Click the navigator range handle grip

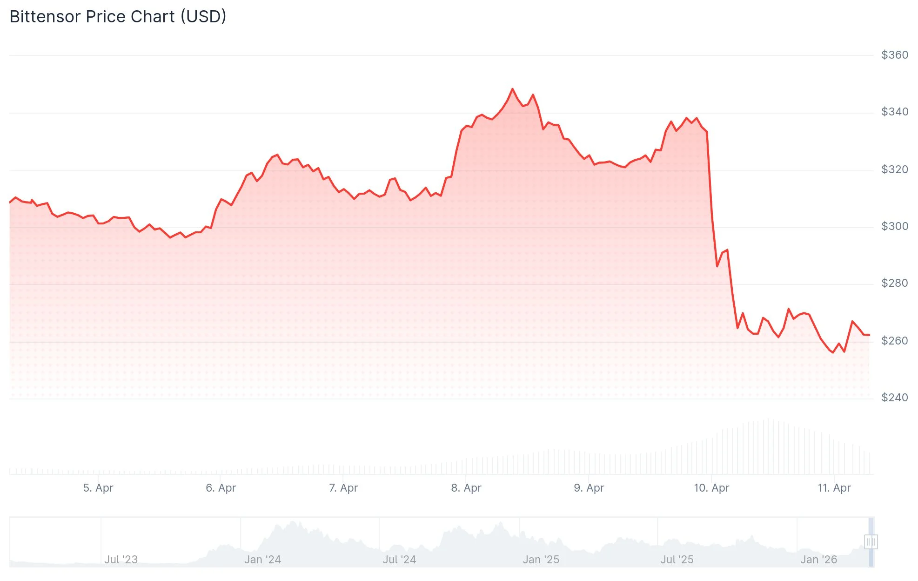tap(871, 542)
